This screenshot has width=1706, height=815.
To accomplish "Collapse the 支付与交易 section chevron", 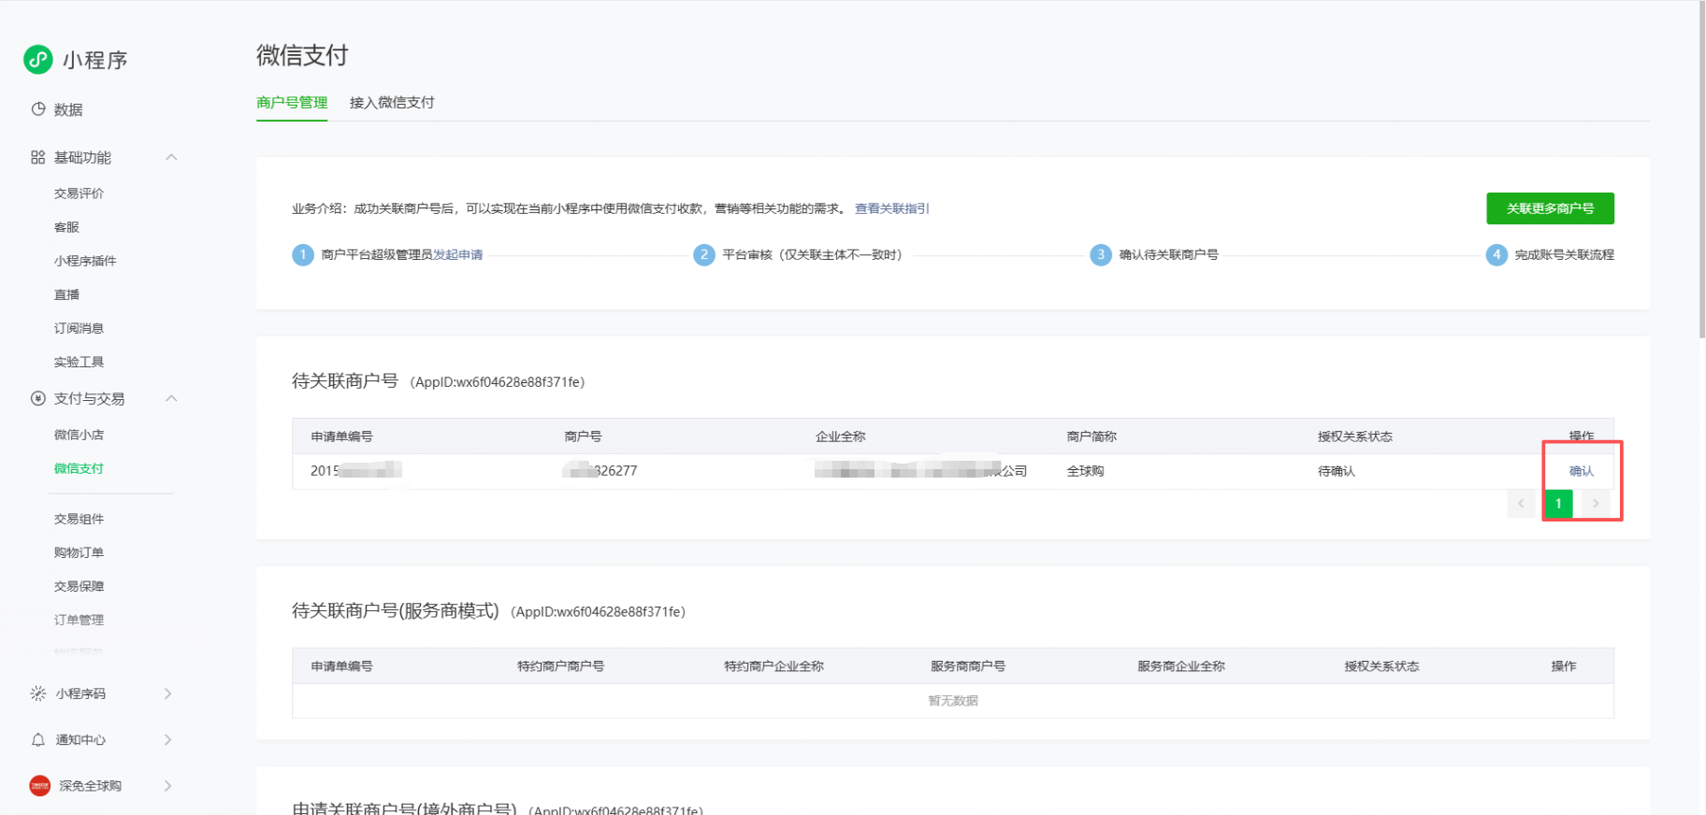I will 171,398.
